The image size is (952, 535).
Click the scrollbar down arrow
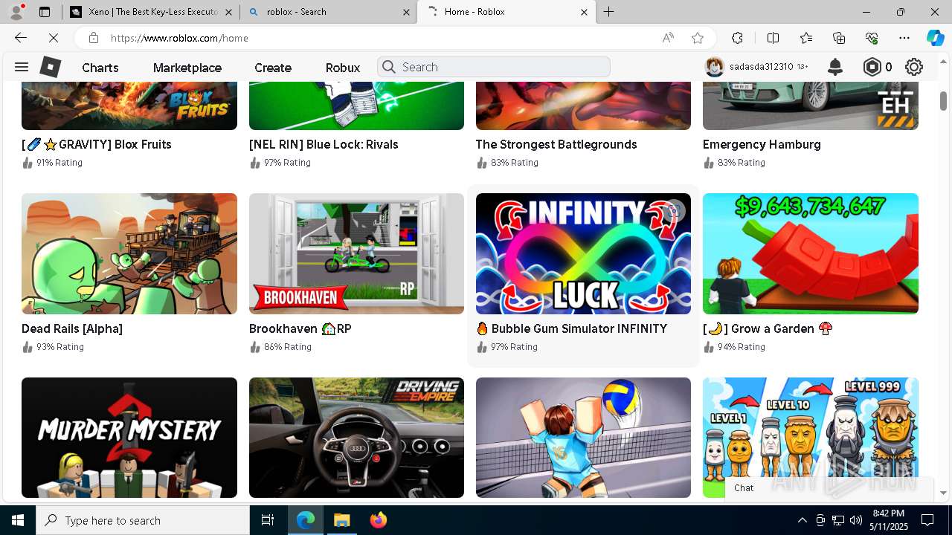(943, 493)
